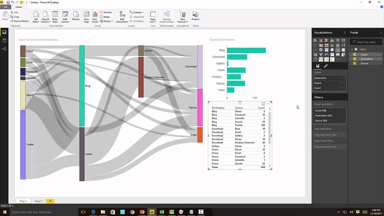The width and height of the screenshot is (384, 216).
Task: Click the Twitter node in Sankey chart
Action: click(23, 145)
